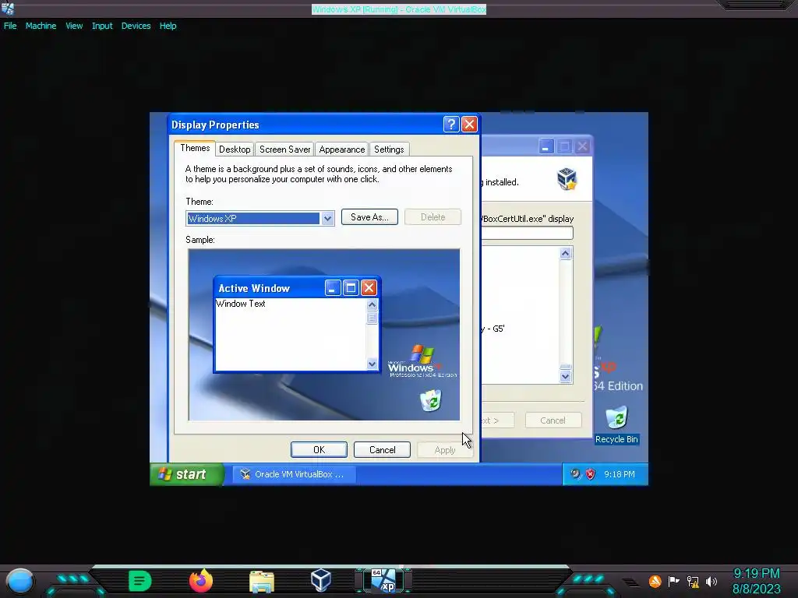The width and height of the screenshot is (798, 598).
Task: Open the VirtualBox File menu
Action: (10, 26)
